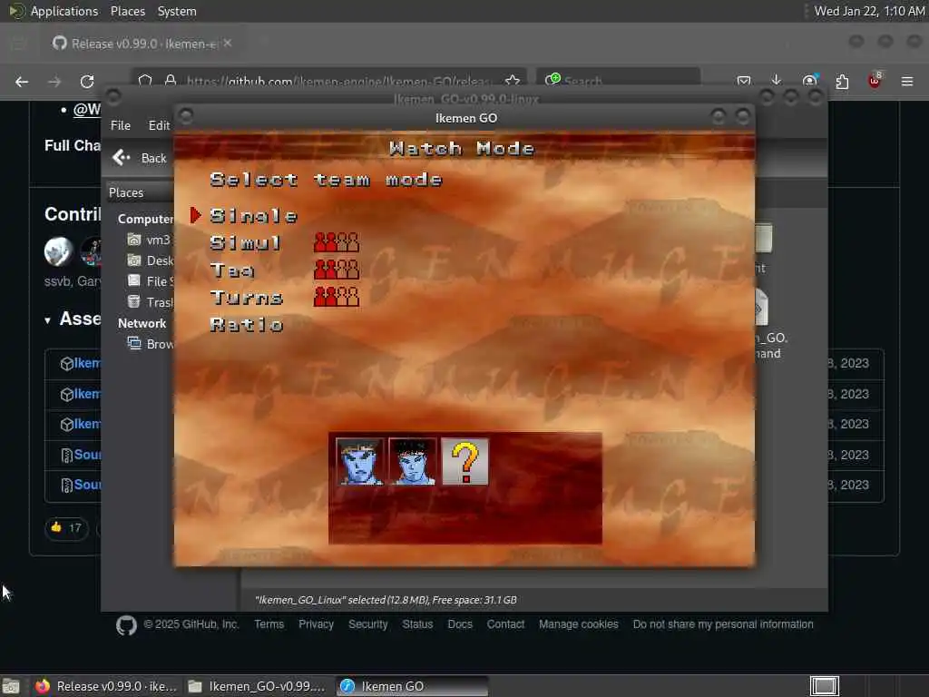This screenshot has width=929, height=697.
Task: Click the workspace switcher in bottom panel
Action: (824, 686)
